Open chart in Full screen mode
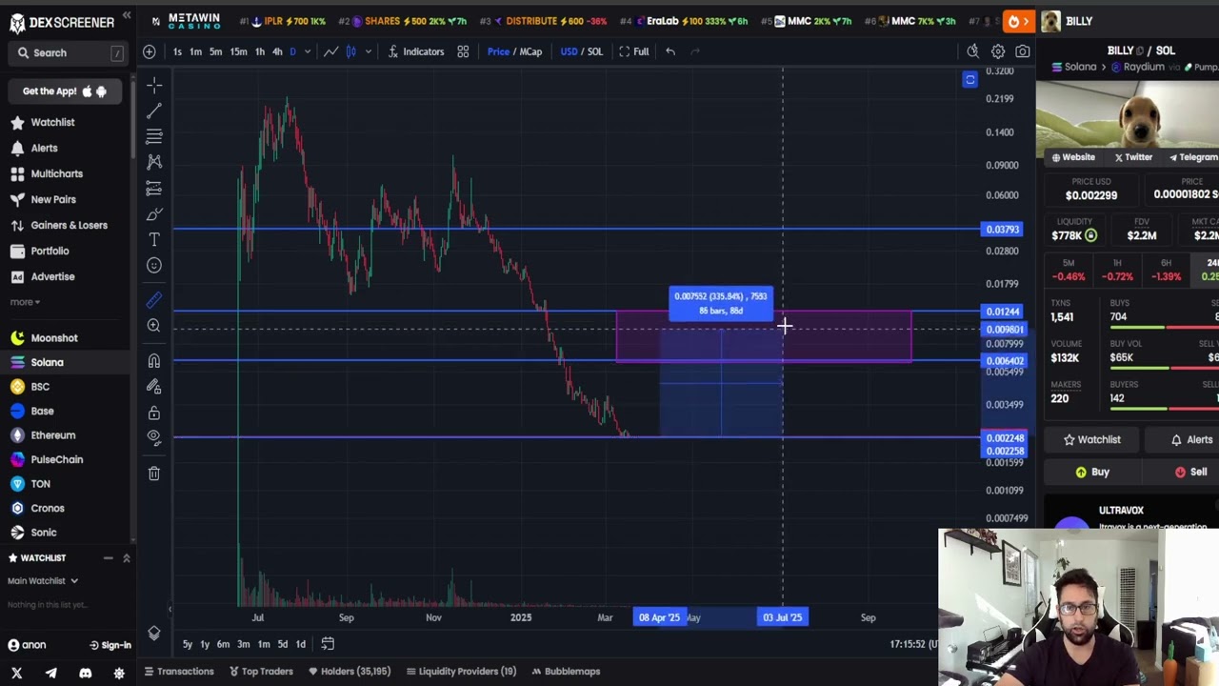Viewport: 1219px width, 686px height. (634, 51)
